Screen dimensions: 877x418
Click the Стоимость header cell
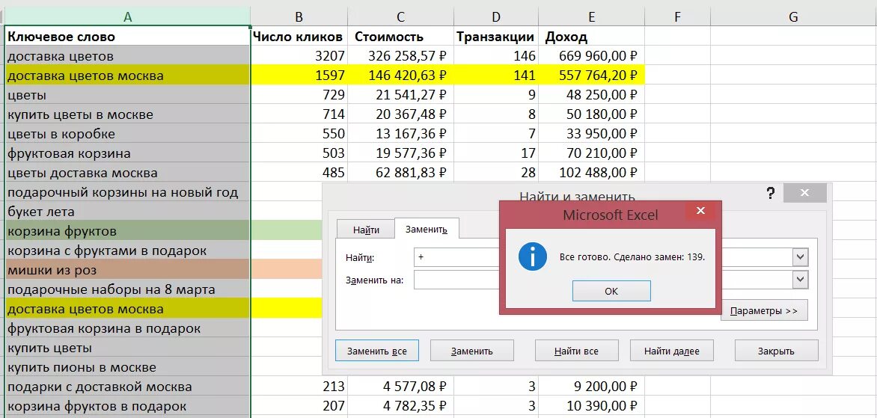(x=400, y=37)
